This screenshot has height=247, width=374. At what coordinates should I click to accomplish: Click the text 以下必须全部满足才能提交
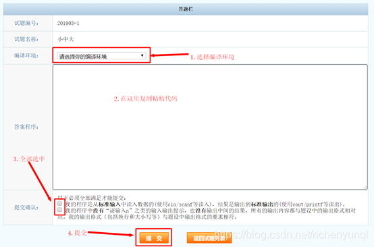(92, 198)
